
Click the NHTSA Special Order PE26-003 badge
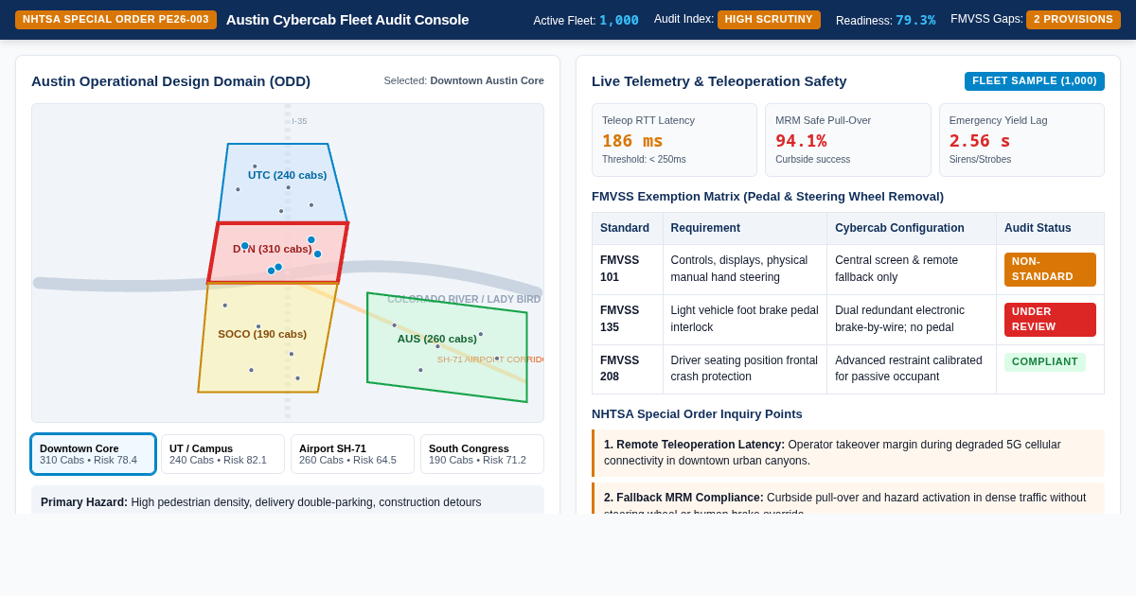click(115, 20)
